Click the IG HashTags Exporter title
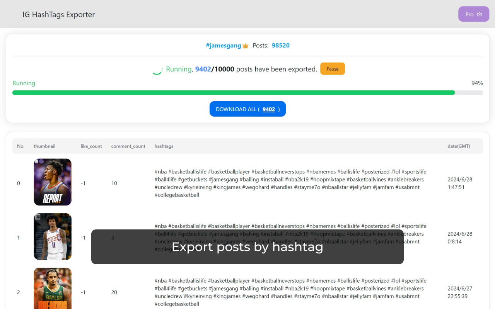Screen dimensions: 495x309 pyautogui.click(x=58, y=15)
